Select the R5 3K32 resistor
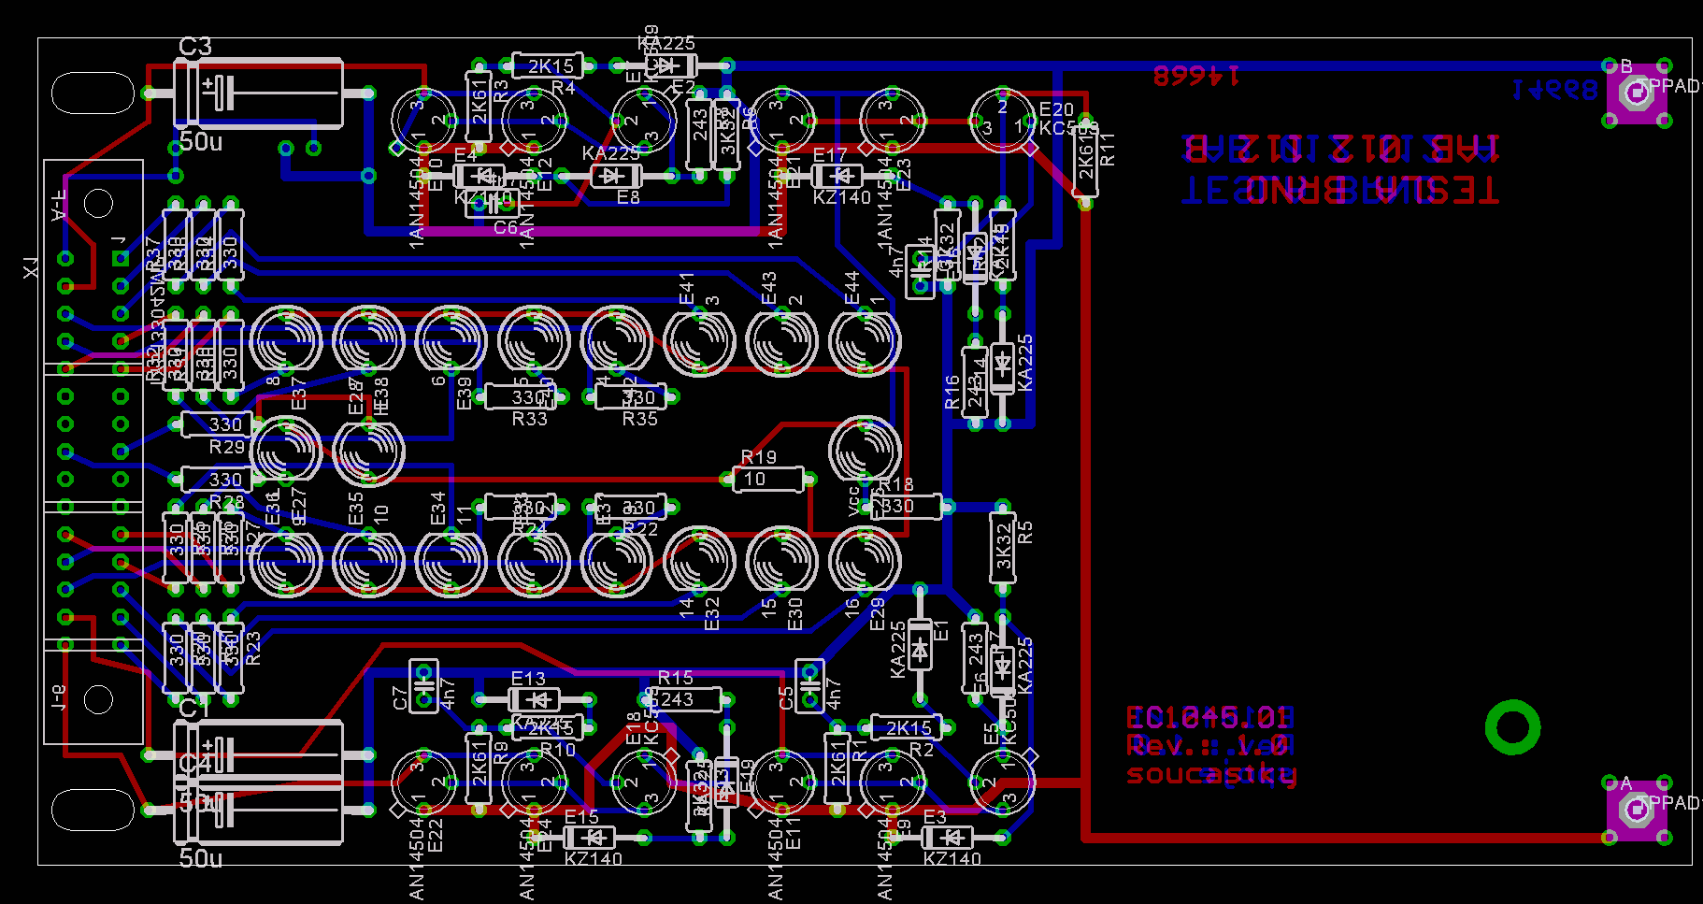1703x904 pixels. point(1002,547)
